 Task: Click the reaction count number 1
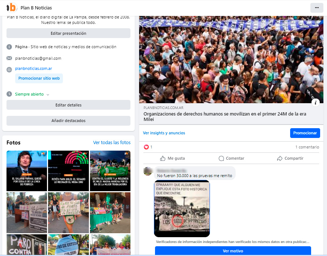pos(151,147)
